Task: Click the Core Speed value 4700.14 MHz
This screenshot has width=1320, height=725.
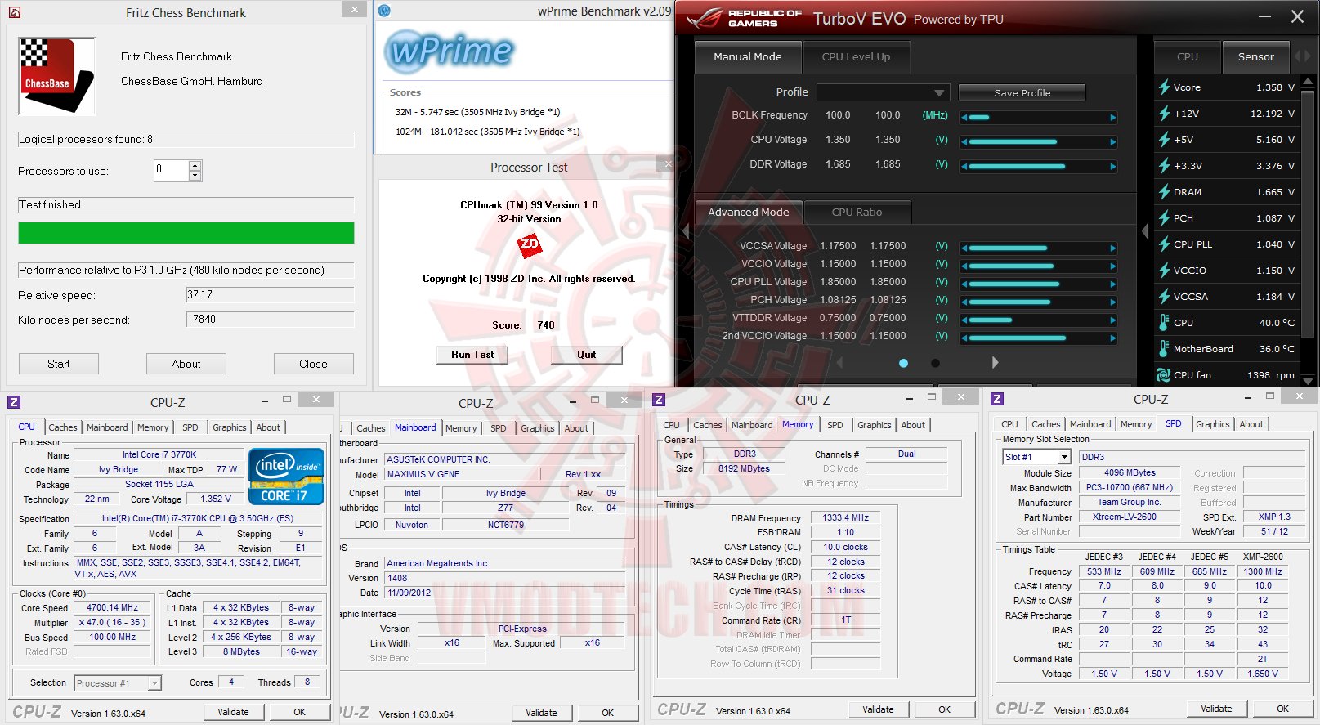Action: point(113,608)
